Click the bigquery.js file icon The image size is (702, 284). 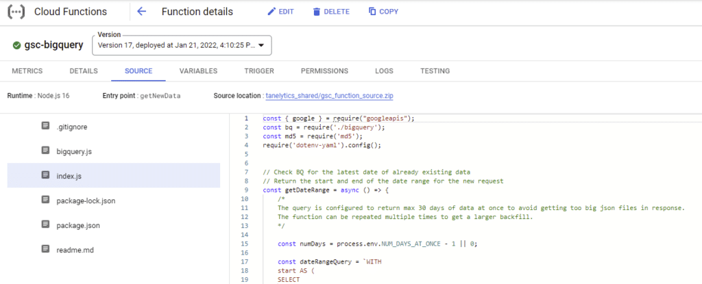[45, 151]
